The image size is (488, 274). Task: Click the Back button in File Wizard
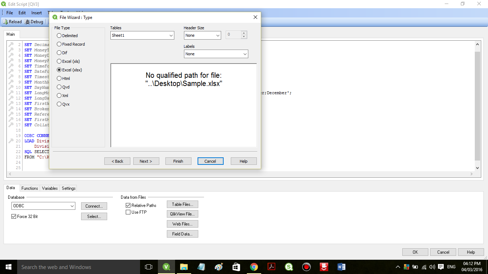tap(117, 161)
